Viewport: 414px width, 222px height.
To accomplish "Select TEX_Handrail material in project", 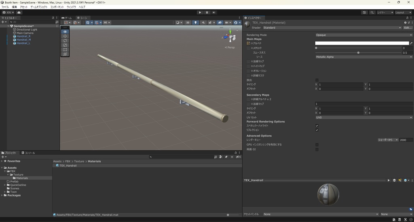I will coord(68,166).
